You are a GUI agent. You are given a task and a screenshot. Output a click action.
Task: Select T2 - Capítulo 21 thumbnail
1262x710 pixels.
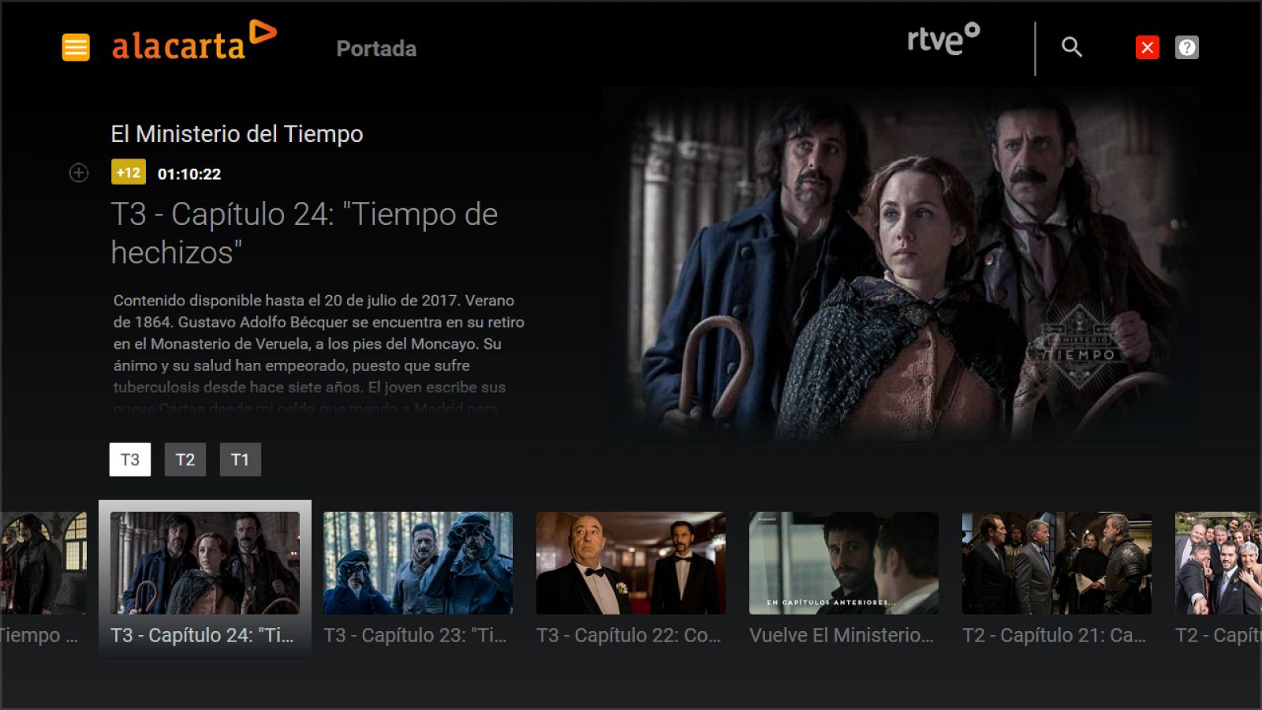[x=1057, y=563]
